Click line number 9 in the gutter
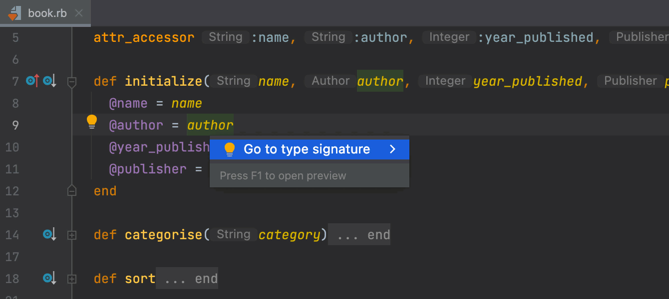 [x=15, y=125]
